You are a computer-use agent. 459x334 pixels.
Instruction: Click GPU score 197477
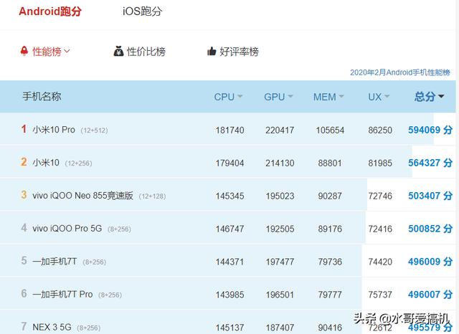pyautogui.click(x=280, y=262)
